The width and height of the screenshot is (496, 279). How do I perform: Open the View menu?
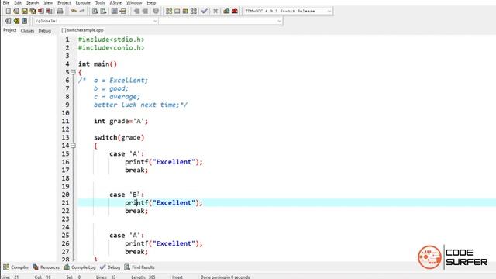pyautogui.click(x=48, y=3)
